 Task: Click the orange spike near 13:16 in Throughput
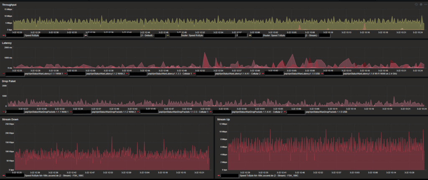coord(364,25)
